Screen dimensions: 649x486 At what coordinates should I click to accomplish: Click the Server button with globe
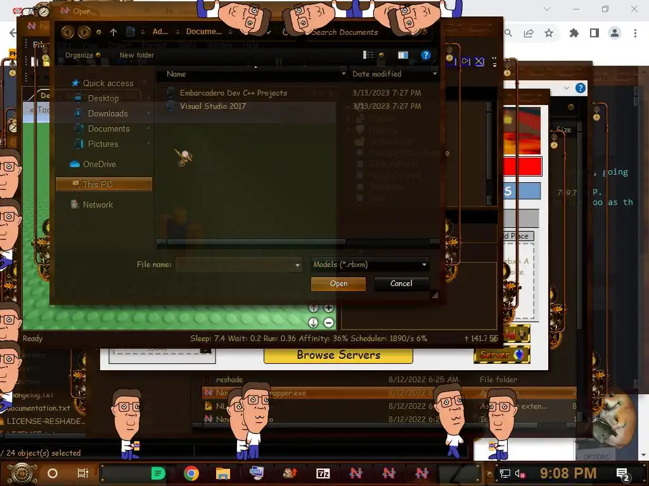click(x=502, y=354)
